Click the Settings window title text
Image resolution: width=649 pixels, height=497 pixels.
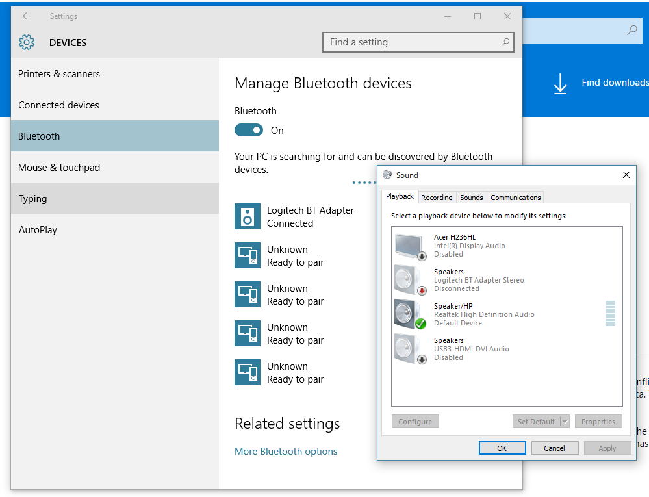63,16
